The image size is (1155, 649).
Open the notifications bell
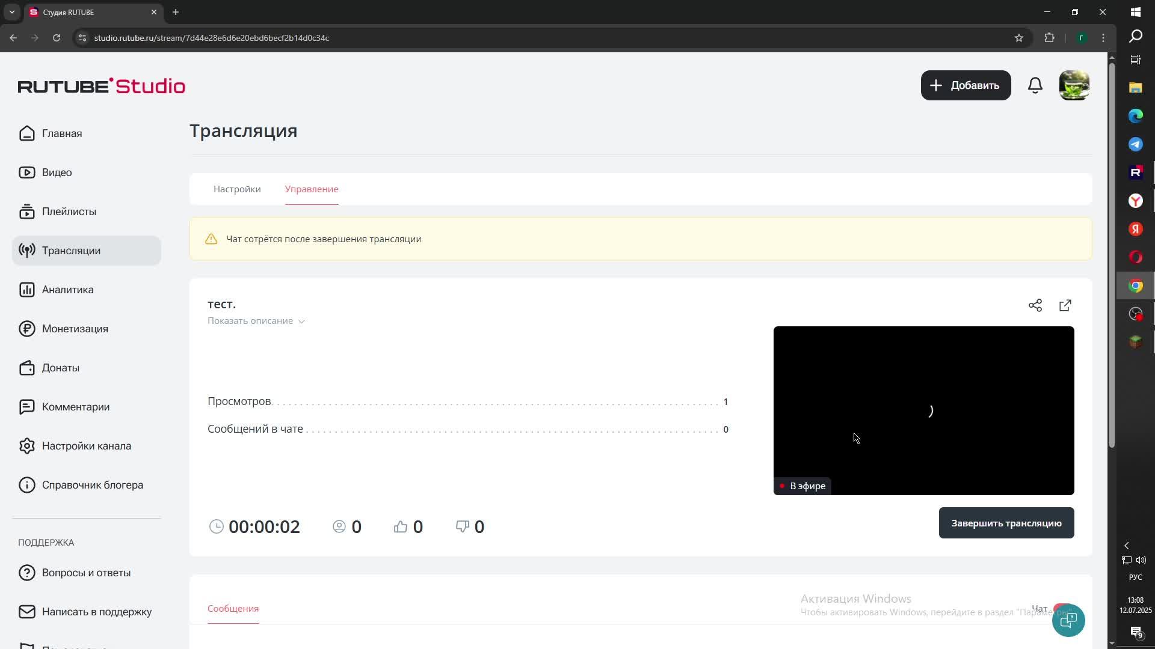1035,85
